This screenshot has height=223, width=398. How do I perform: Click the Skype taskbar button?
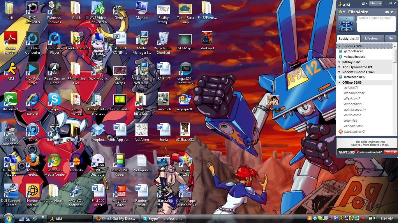point(163,219)
